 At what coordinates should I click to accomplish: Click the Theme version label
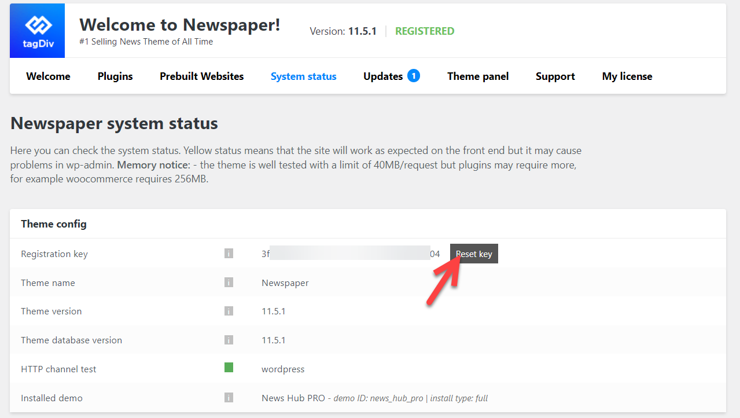pos(51,311)
